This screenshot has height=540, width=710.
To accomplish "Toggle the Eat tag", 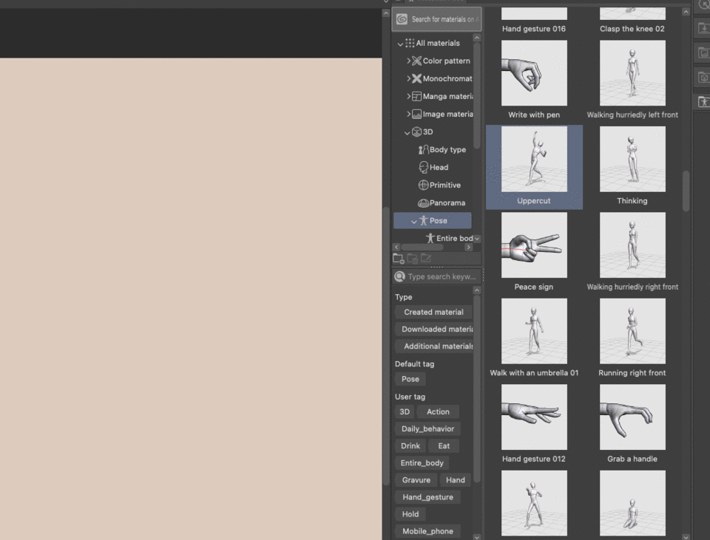I will [x=444, y=446].
